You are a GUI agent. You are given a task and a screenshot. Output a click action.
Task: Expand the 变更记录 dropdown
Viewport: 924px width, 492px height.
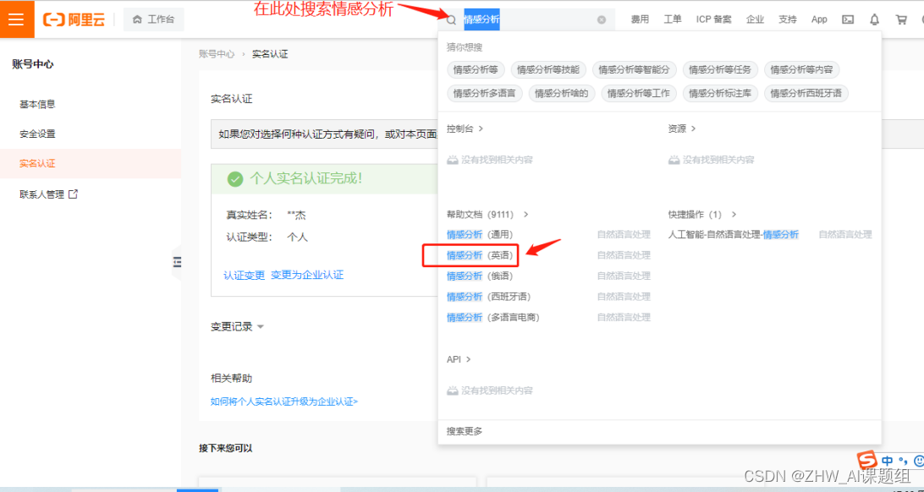coord(238,326)
